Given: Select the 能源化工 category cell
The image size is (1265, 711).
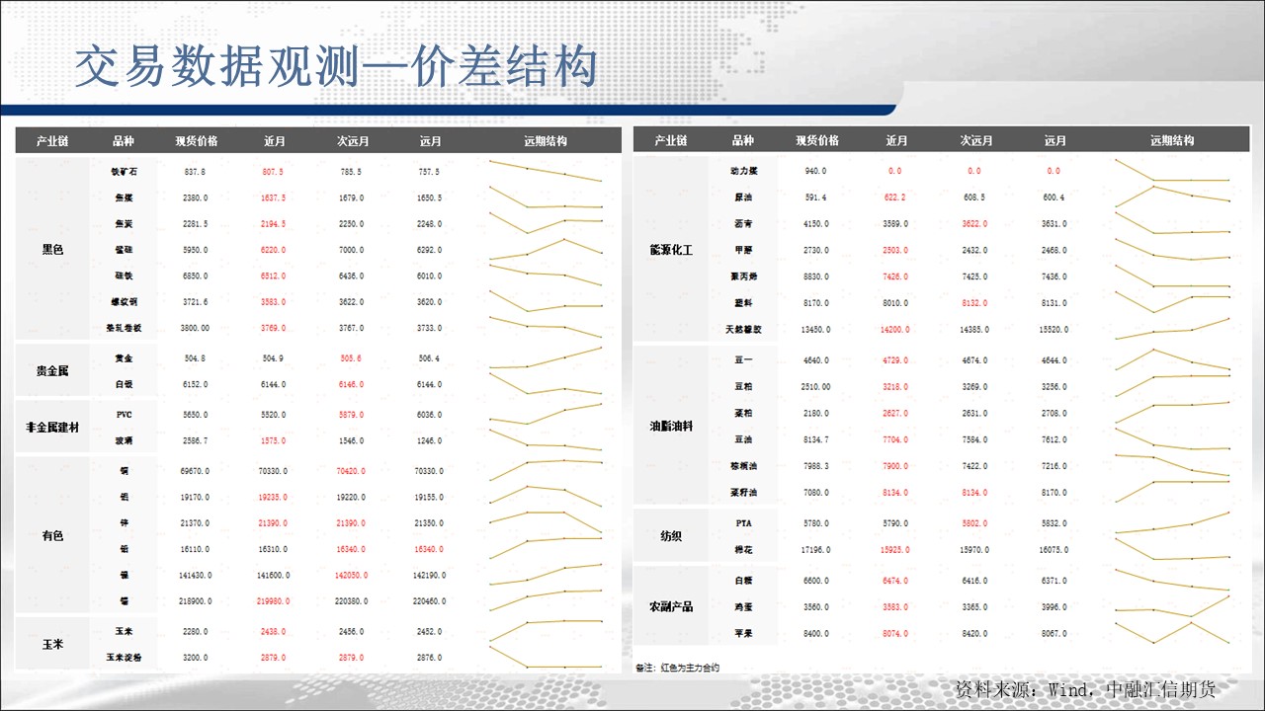Looking at the screenshot, I should 671,251.
